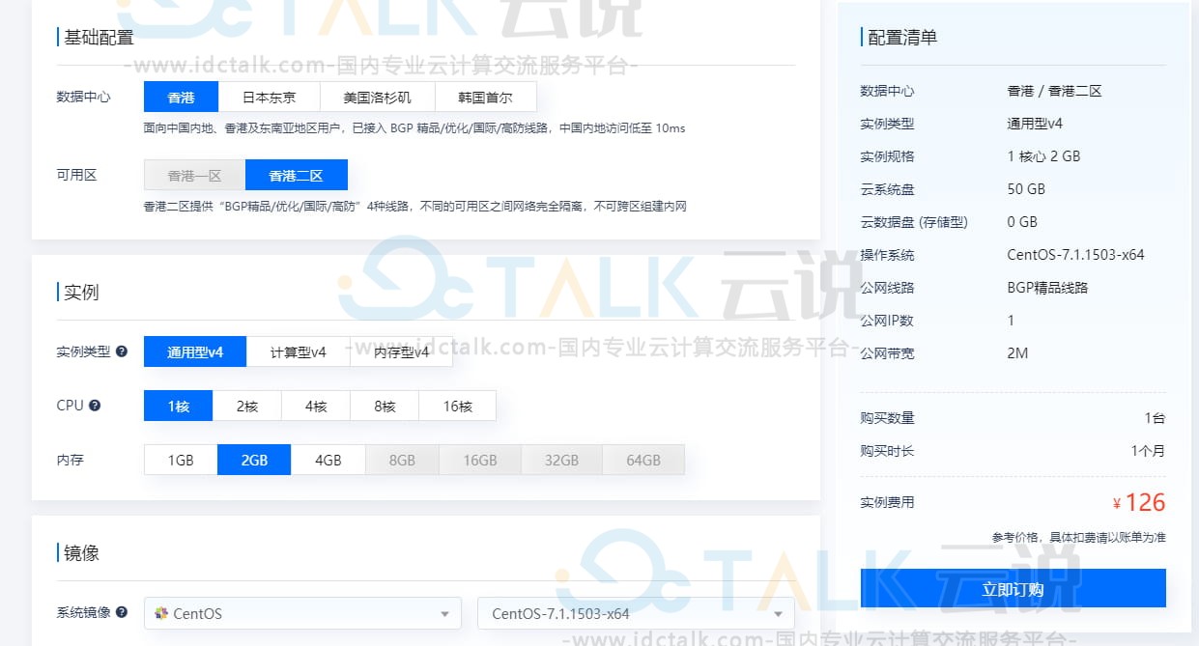Viewport: 1199px width, 646px height.
Task: Click the disabled 32GB memory option
Action: 561,460
